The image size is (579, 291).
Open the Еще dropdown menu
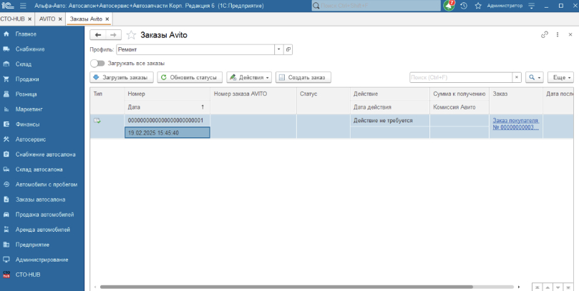tap(560, 77)
